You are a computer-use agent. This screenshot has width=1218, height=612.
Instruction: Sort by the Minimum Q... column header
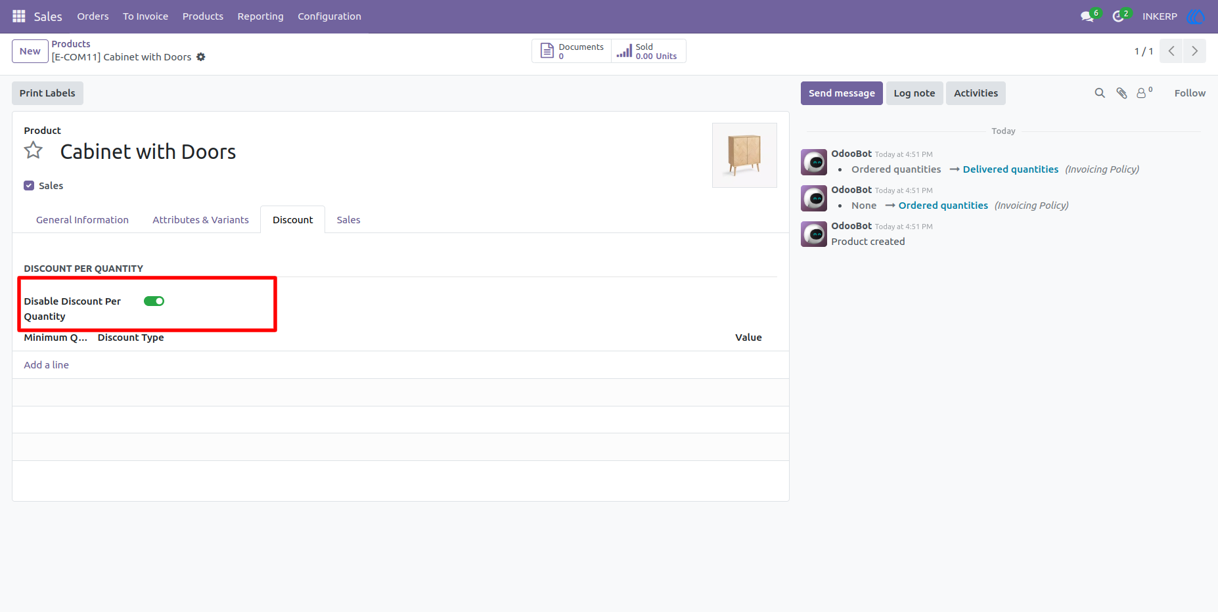(56, 338)
